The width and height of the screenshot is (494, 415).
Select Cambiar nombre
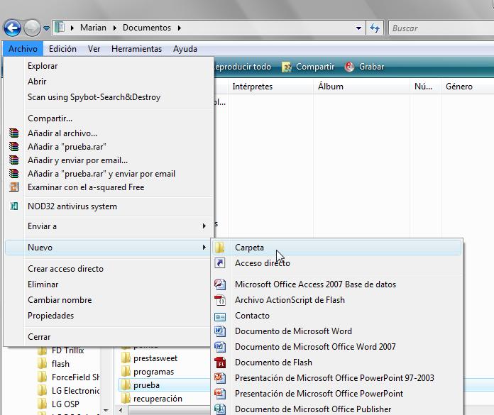pyautogui.click(x=60, y=300)
